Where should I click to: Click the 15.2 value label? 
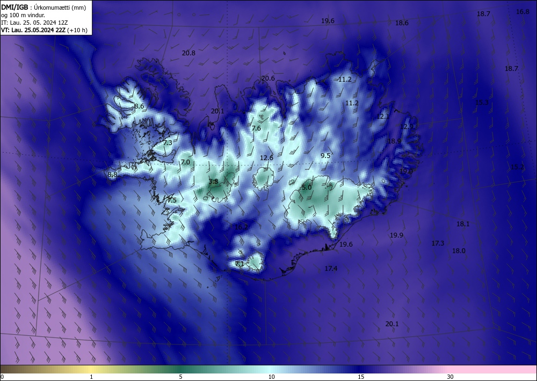click(x=518, y=167)
